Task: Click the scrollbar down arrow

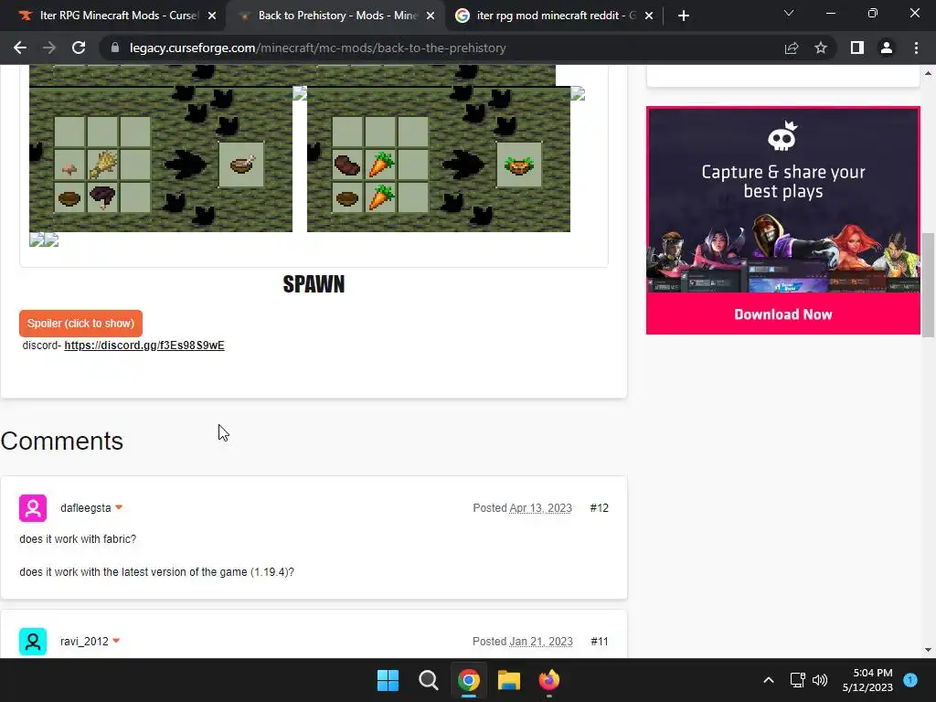Action: click(928, 650)
